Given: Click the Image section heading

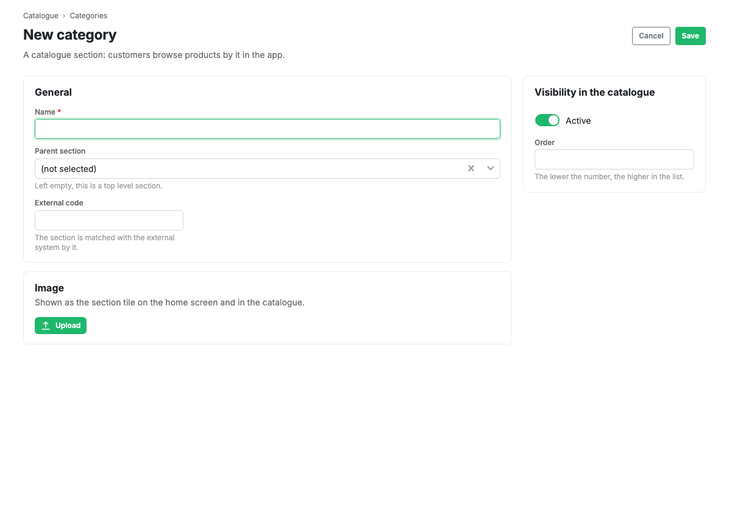Looking at the screenshot, I should pyautogui.click(x=49, y=288).
